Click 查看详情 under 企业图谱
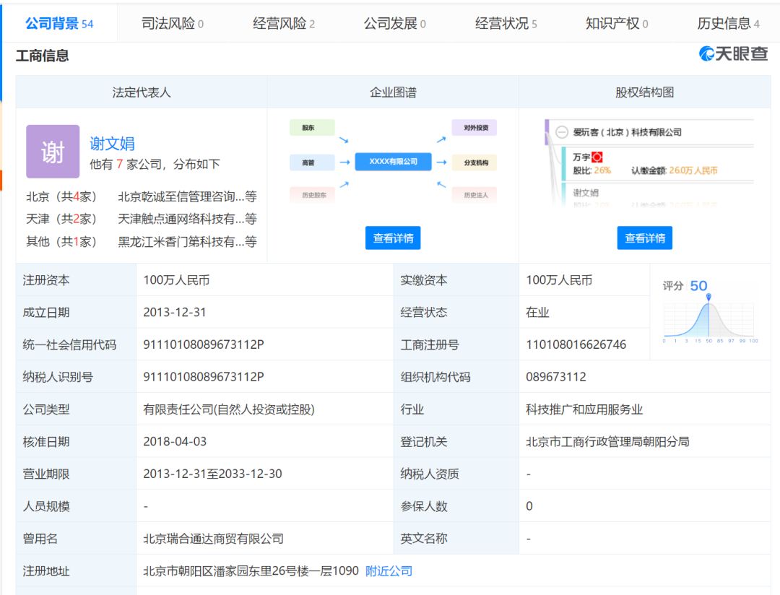This screenshot has width=780, height=595. 393,238
